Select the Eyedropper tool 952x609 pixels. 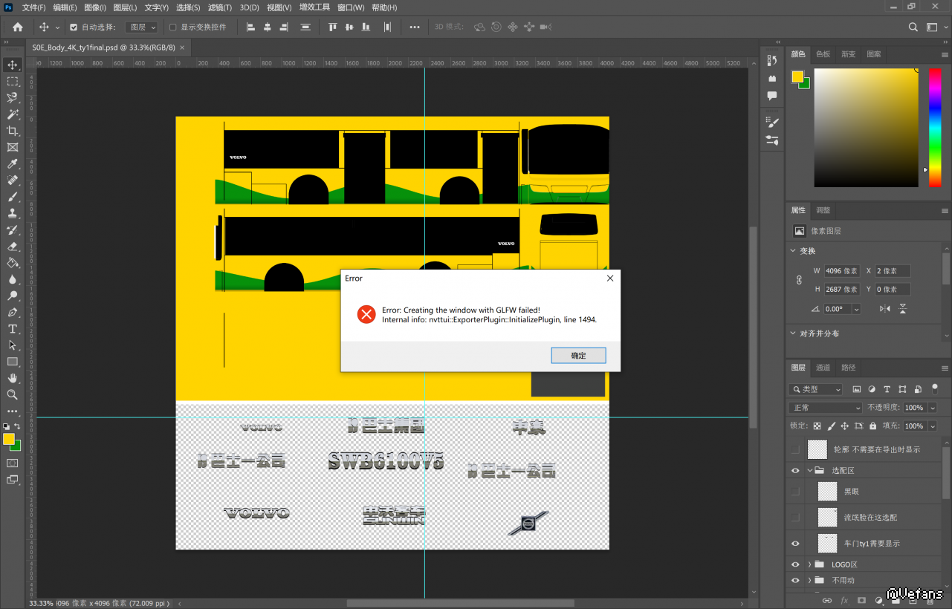13,163
